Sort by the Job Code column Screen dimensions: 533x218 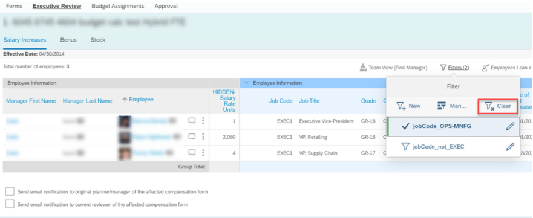tap(281, 101)
